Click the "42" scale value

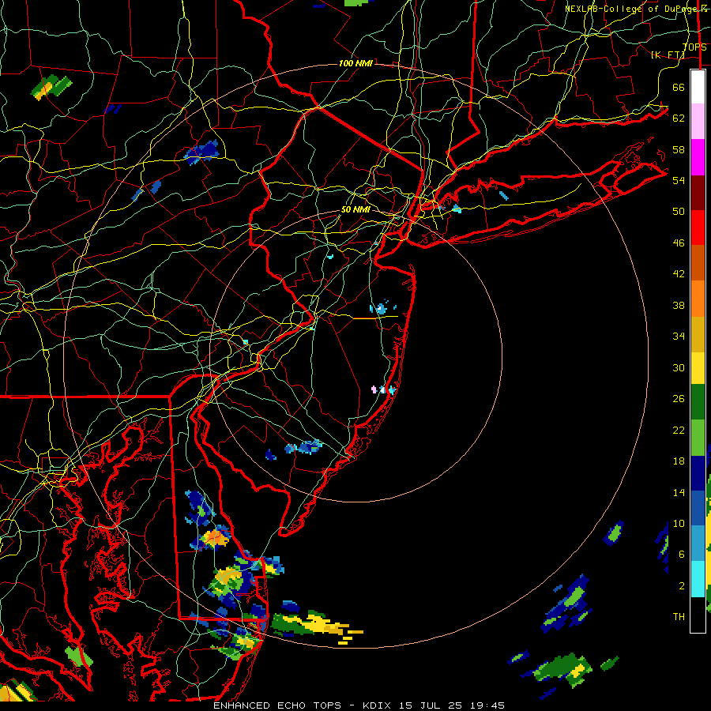pos(679,274)
